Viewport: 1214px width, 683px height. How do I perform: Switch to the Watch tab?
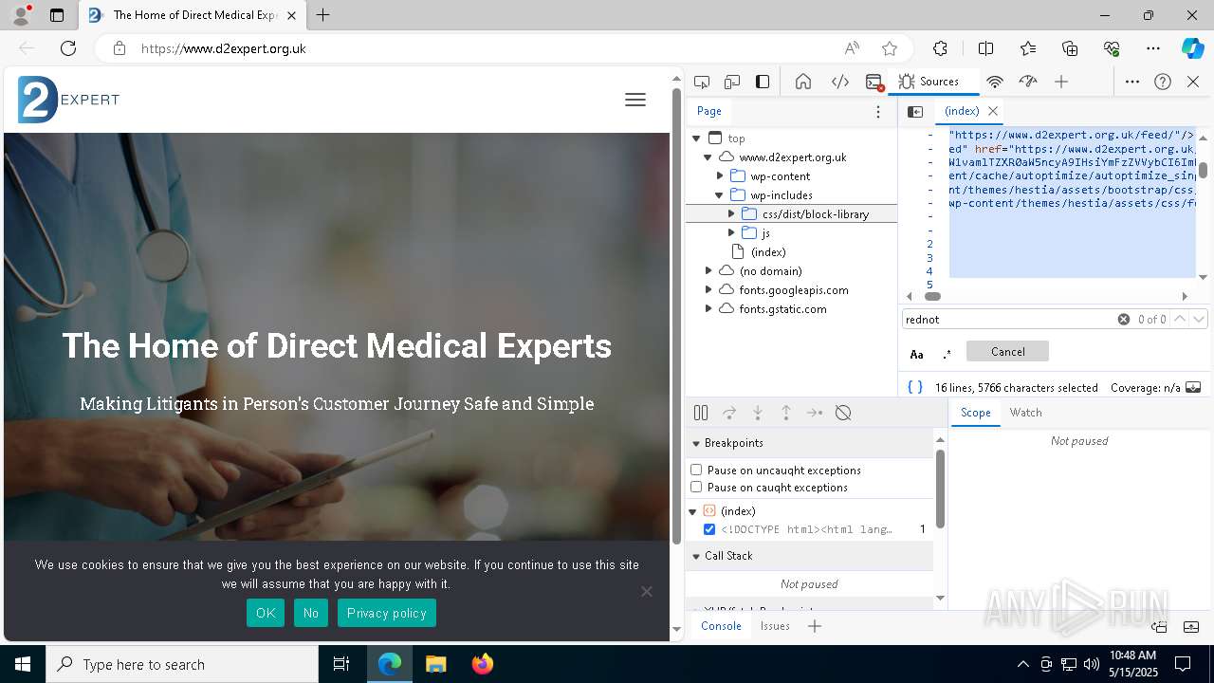point(1025,413)
